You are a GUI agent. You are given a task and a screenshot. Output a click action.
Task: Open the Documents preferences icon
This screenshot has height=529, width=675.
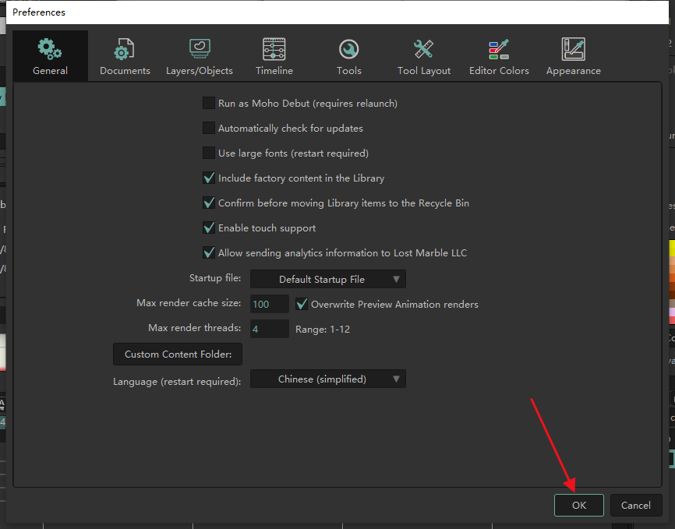tap(125, 50)
